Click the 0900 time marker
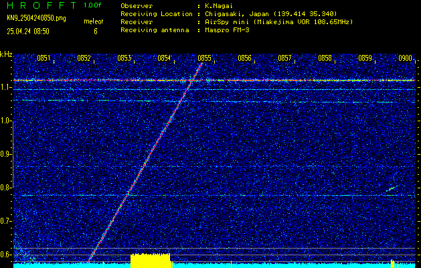This screenshot has height=268, width=421. [405, 58]
